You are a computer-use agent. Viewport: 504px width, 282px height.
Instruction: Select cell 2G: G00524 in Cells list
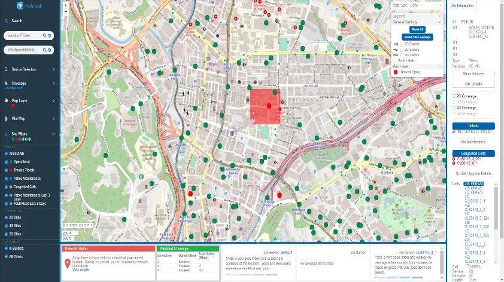point(473,184)
